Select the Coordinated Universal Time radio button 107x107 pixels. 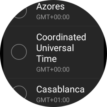coord(19,52)
